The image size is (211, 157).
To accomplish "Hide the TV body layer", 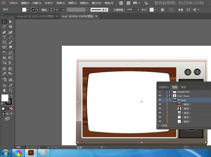I will click(159, 100).
